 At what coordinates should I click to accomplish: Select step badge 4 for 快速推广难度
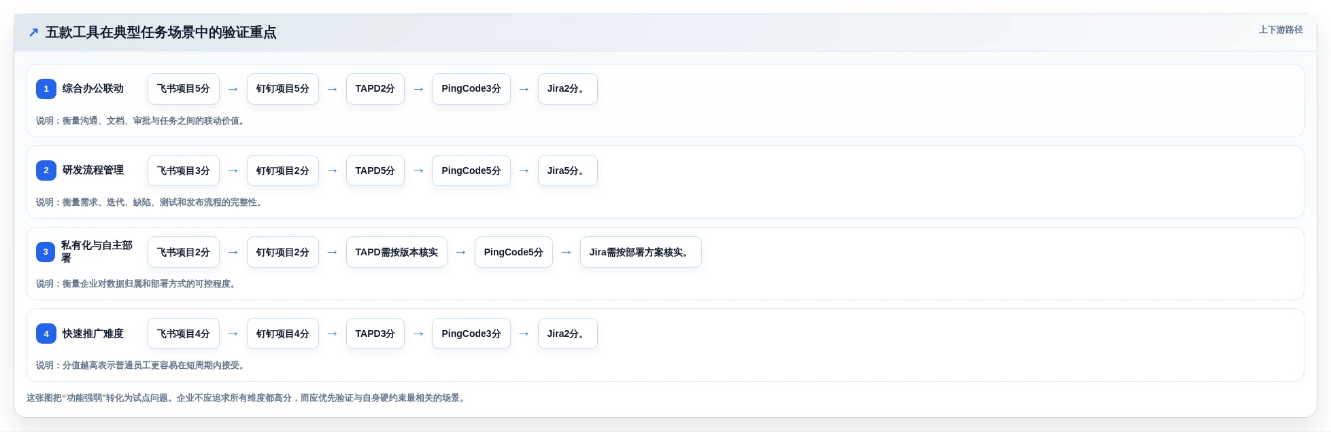pyautogui.click(x=46, y=334)
